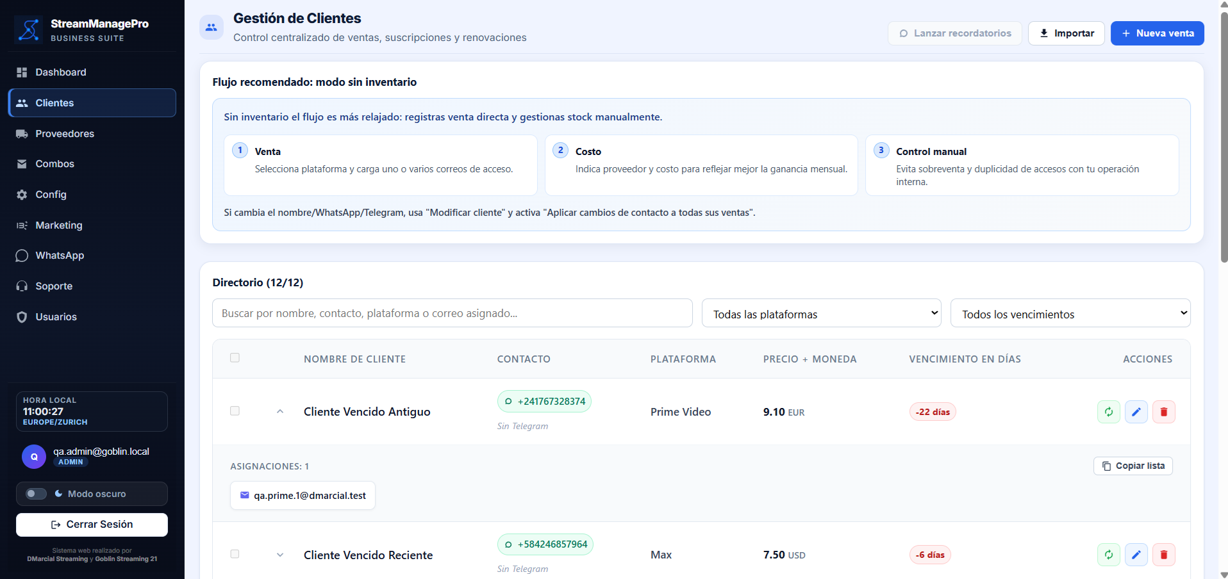The height and width of the screenshot is (579, 1228).
Task: Open the Todos los vencimientos dropdown
Action: [x=1070, y=313]
